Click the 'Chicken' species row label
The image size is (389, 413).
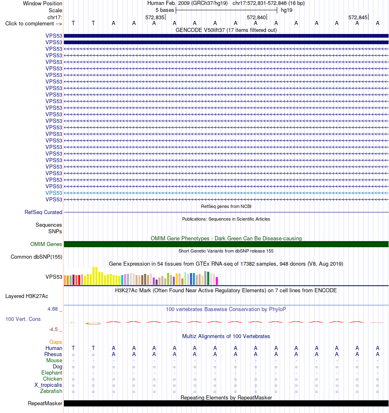click(52, 379)
